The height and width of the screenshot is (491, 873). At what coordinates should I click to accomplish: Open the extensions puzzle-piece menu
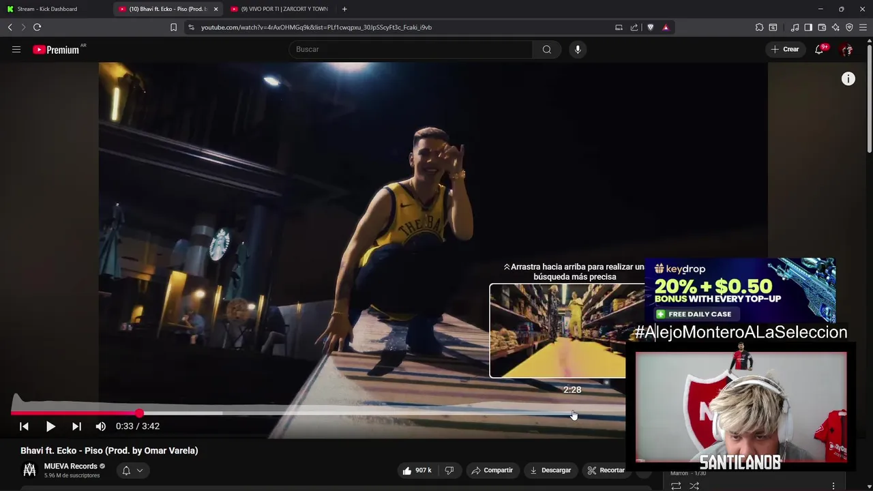pos(759,27)
